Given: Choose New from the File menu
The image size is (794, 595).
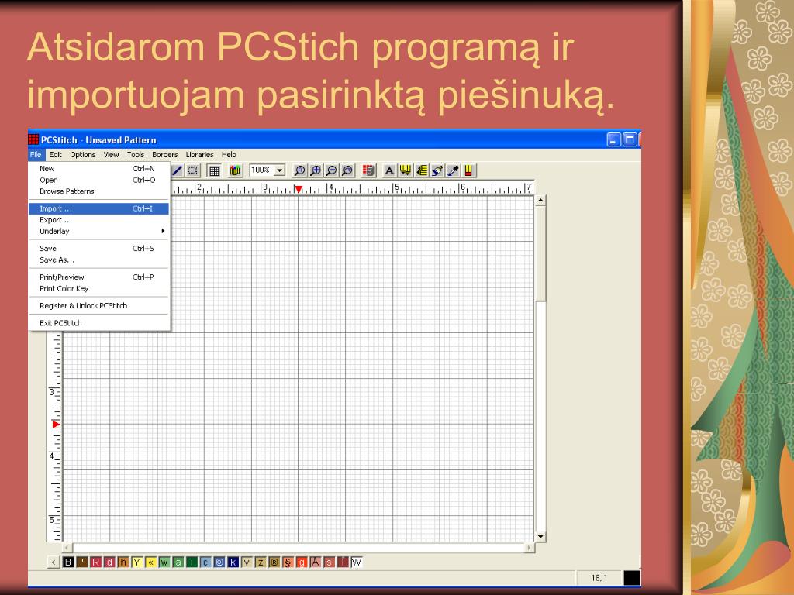Looking at the screenshot, I should pyautogui.click(x=98, y=168).
